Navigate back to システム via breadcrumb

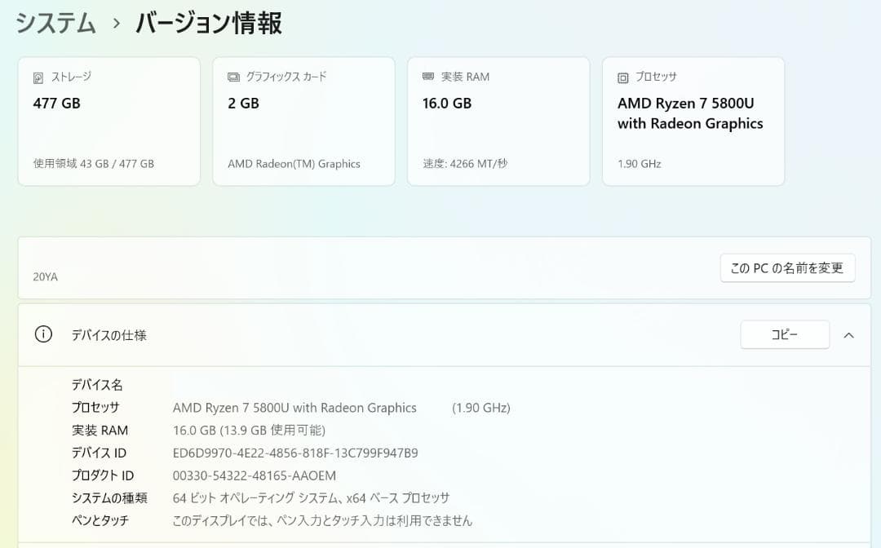click(x=54, y=23)
